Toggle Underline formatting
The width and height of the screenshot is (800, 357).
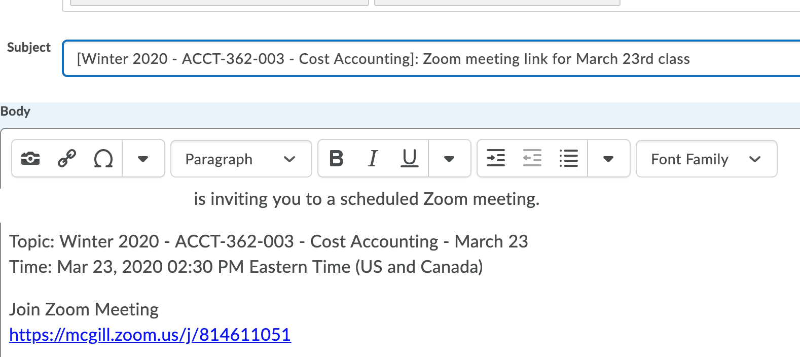(x=409, y=159)
